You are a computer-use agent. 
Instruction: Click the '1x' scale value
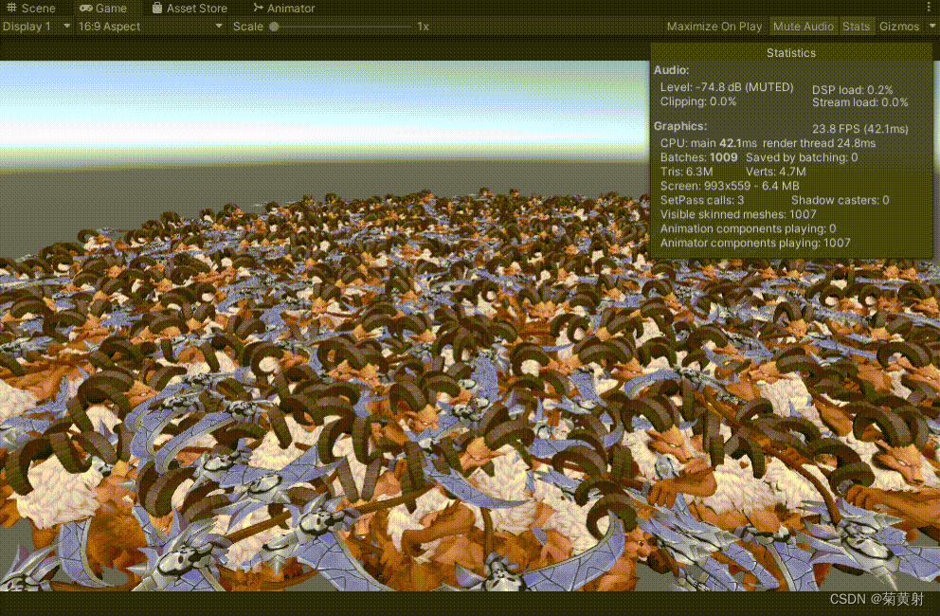click(x=424, y=27)
